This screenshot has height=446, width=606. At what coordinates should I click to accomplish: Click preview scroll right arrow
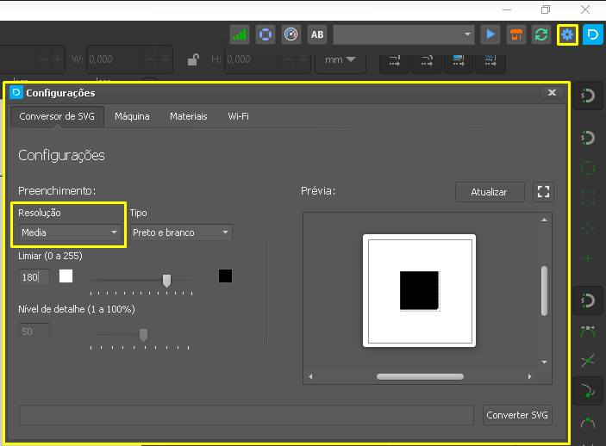(530, 376)
